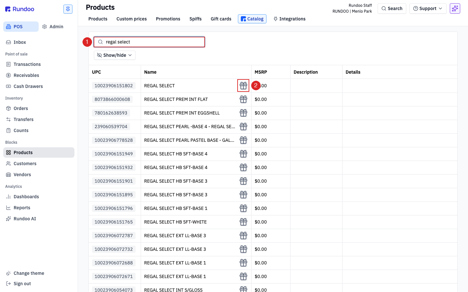This screenshot has height=292, width=468.
Task: Click the $0.00 MSRP for REGAL SELECT PREM INT FLAT
Action: pyautogui.click(x=261, y=99)
